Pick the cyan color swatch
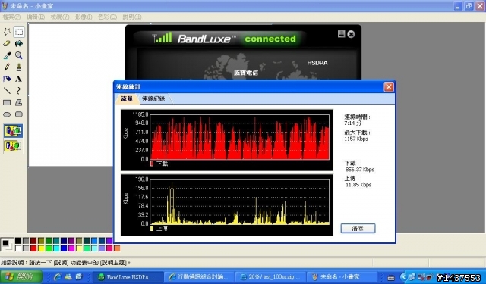This screenshot has width=486, height=284. 56,248
